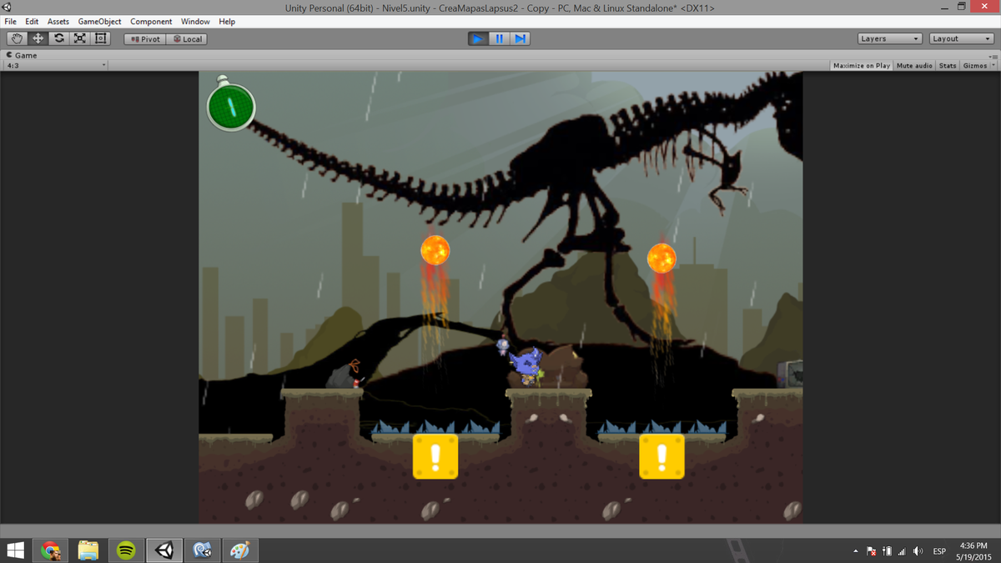Open the volume speaker icon
This screenshot has height=563, width=1001.
pyautogui.click(x=918, y=551)
